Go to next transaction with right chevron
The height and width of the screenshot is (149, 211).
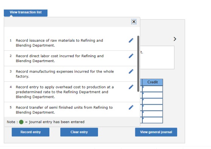tap(175, 39)
